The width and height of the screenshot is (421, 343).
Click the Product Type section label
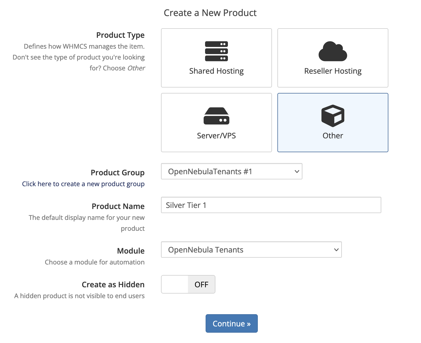pos(120,35)
